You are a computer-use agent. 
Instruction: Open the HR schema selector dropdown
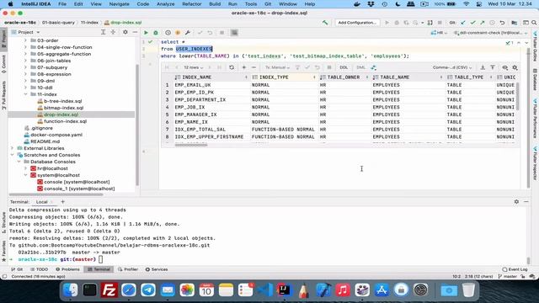(439, 33)
